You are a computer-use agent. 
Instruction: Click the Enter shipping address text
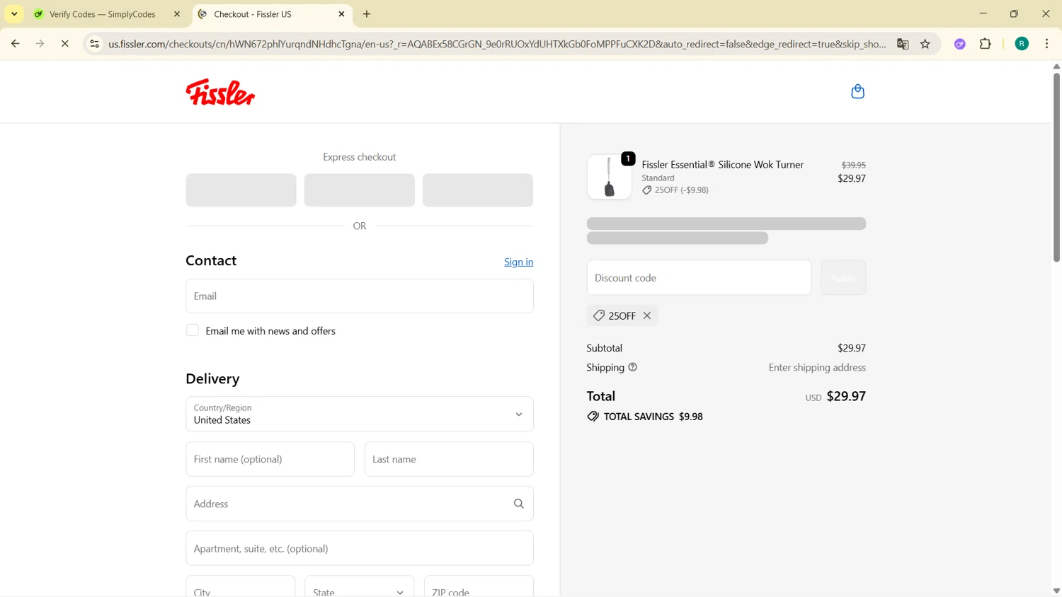pyautogui.click(x=817, y=367)
